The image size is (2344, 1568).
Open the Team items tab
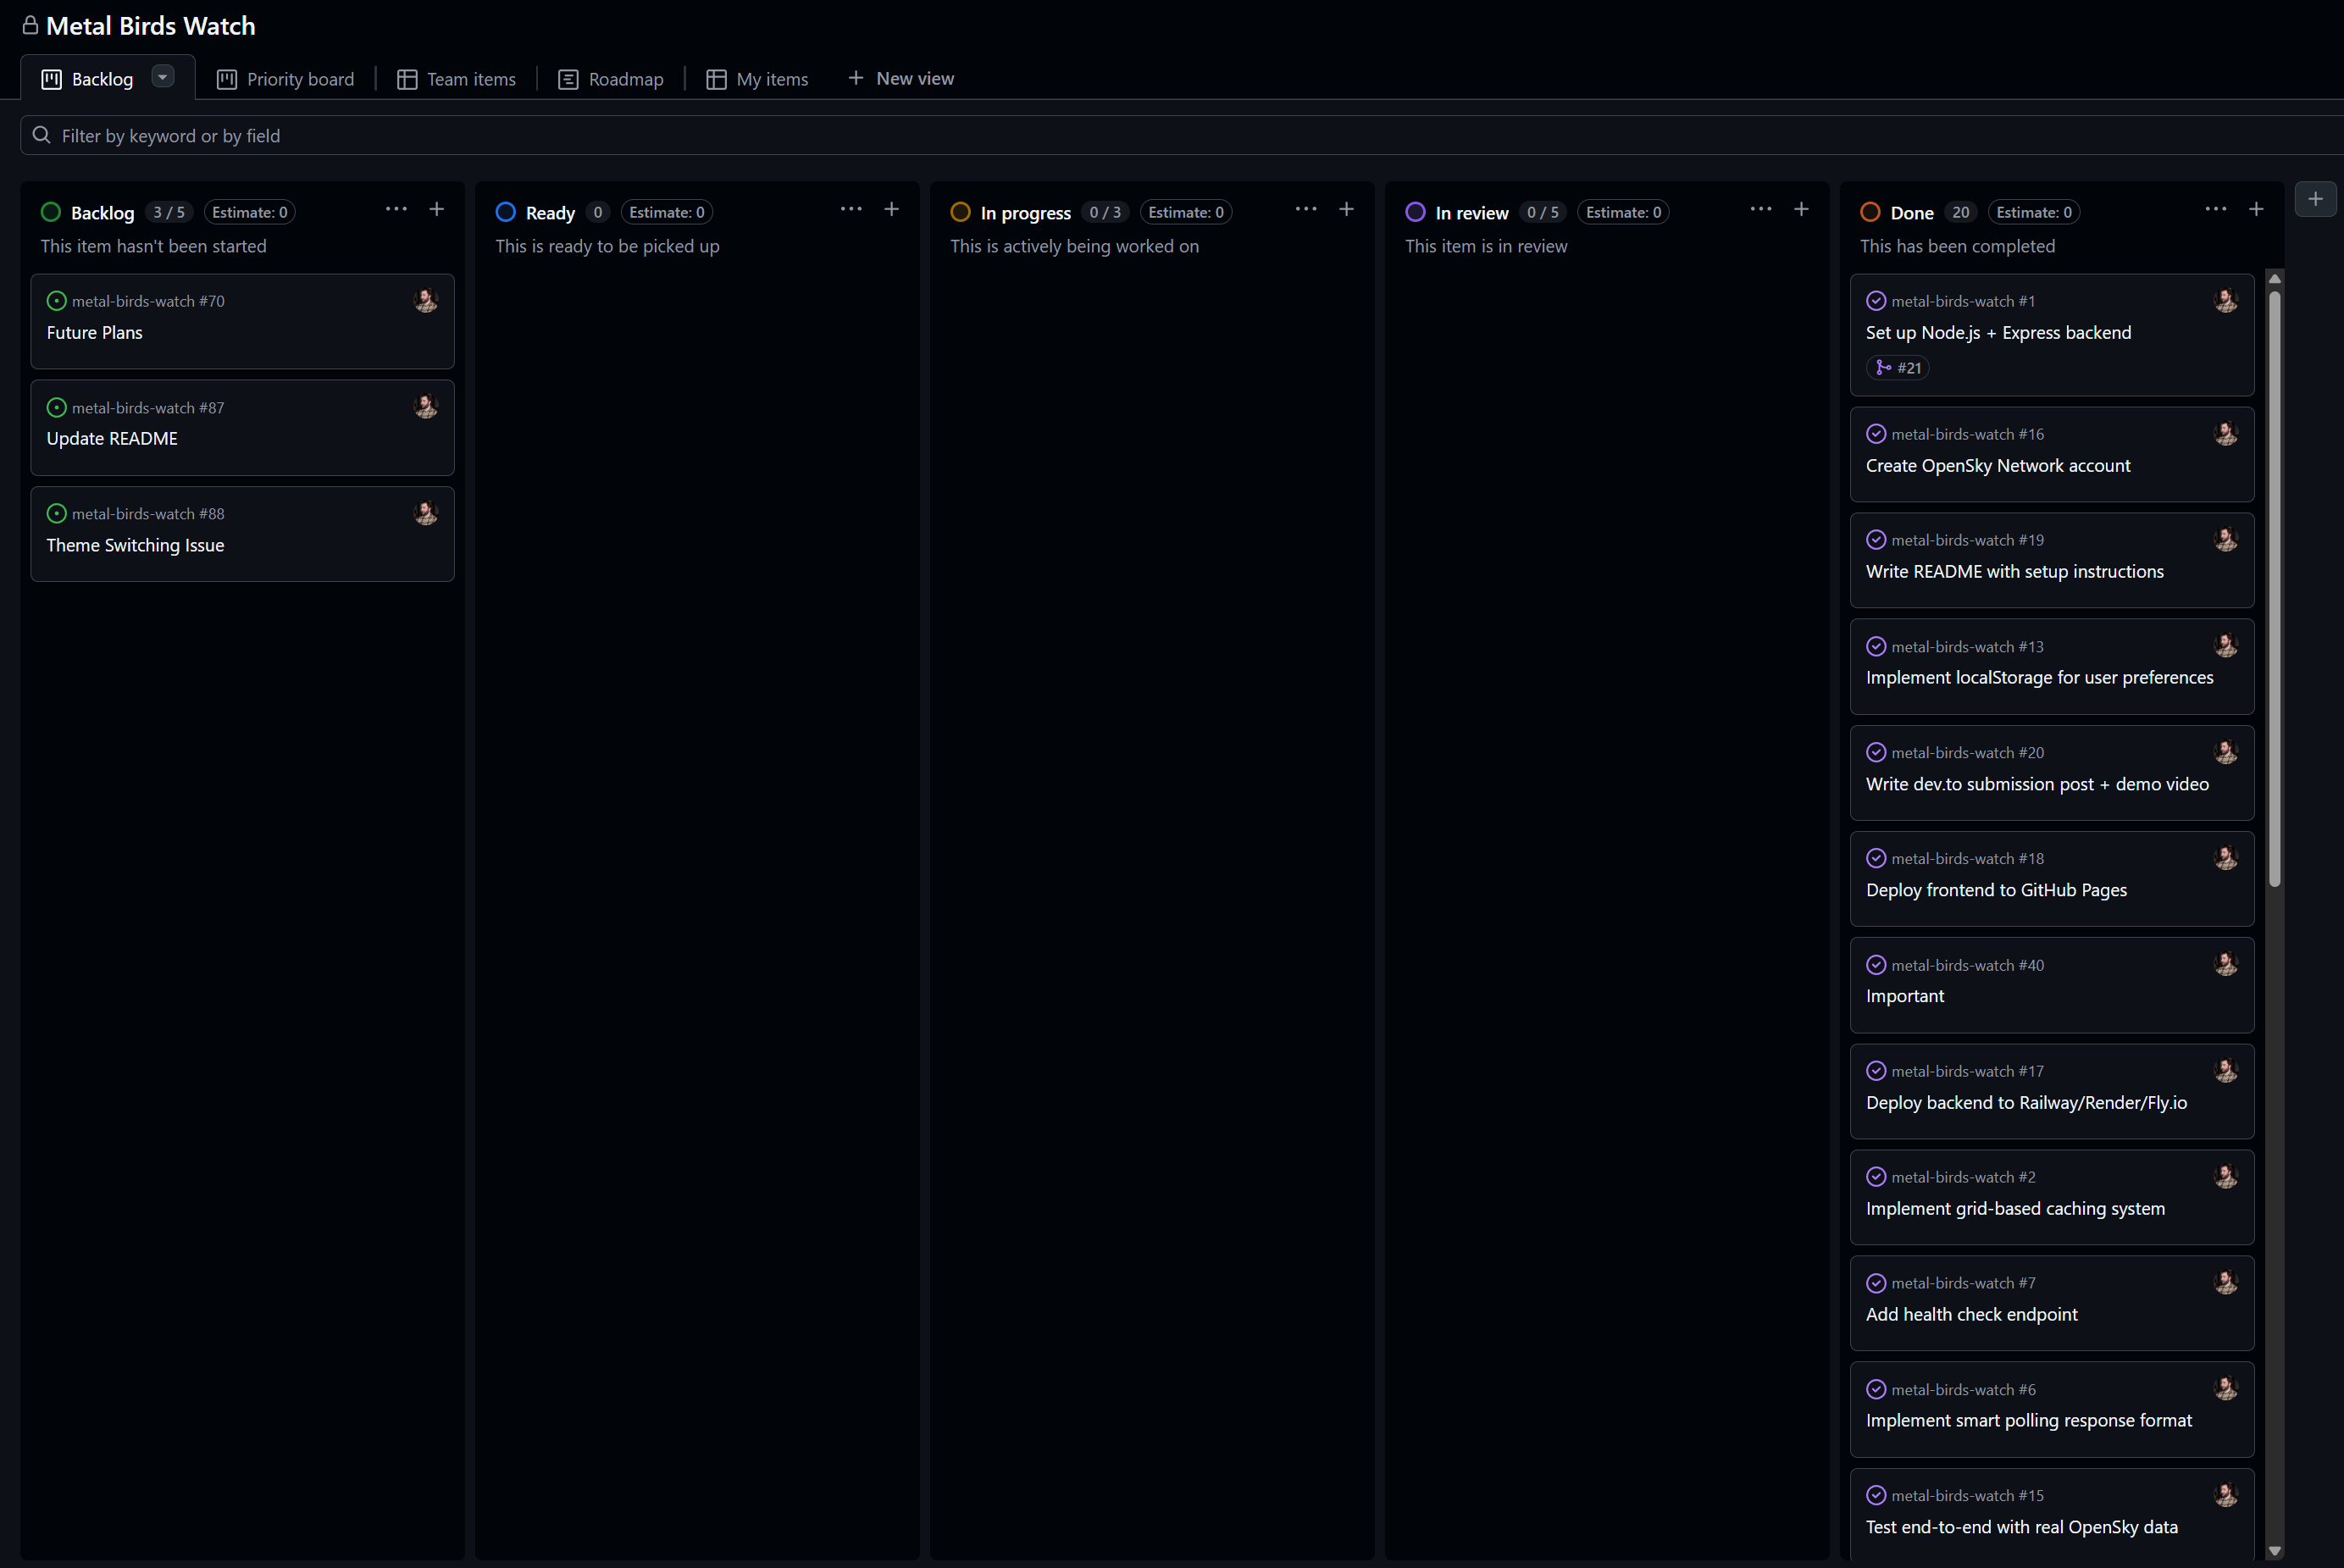[457, 79]
